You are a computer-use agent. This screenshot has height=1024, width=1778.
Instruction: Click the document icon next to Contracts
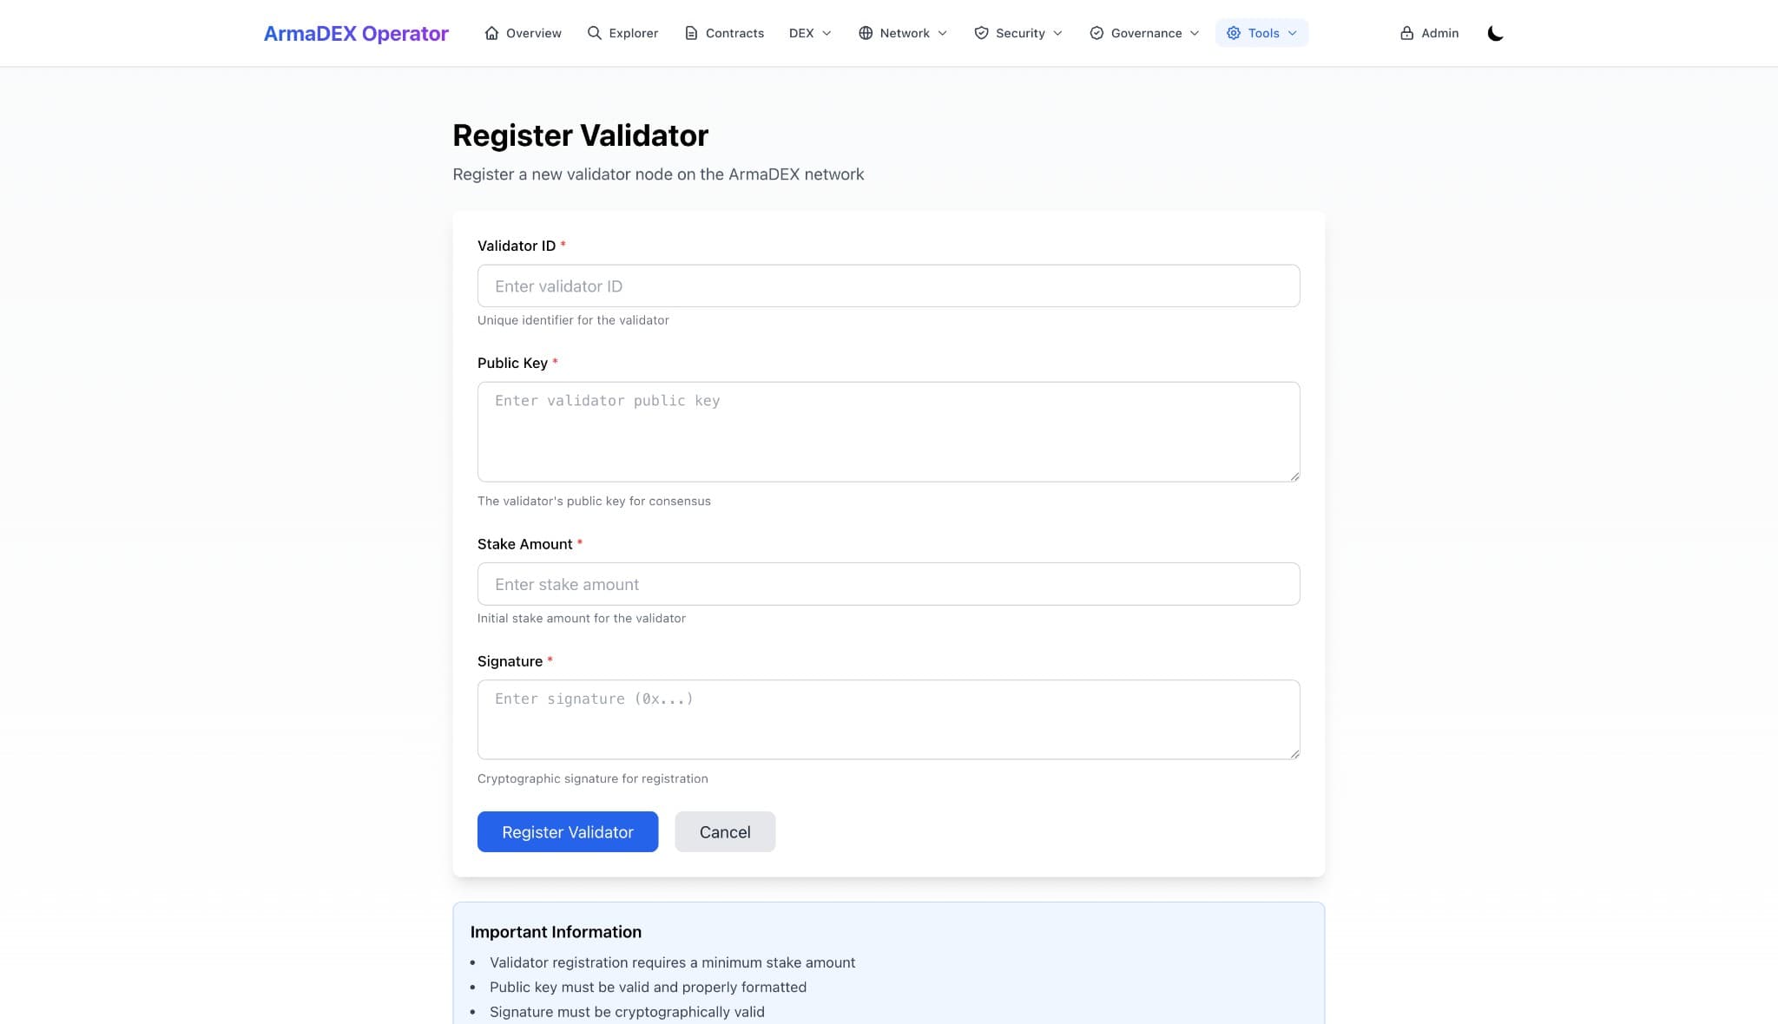point(690,33)
